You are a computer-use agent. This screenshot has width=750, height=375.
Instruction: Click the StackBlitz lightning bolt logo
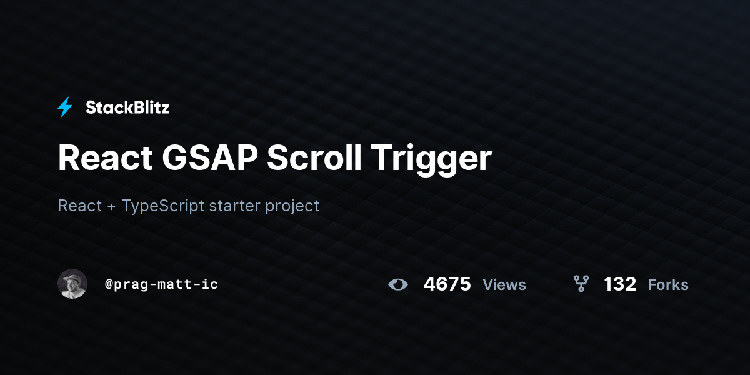pyautogui.click(x=65, y=107)
